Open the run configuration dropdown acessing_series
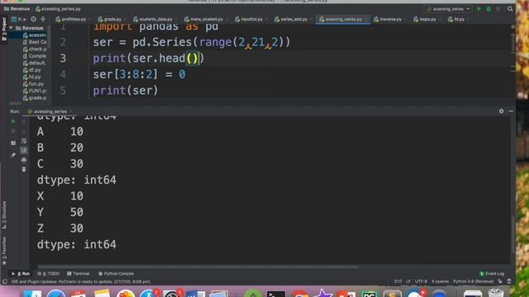The height and width of the screenshot is (297, 529). pyautogui.click(x=448, y=9)
